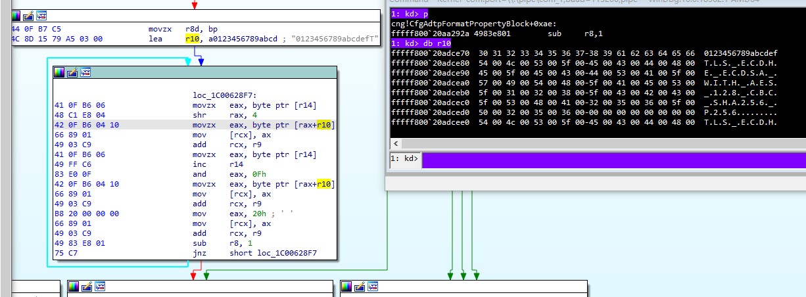Click color icon on node below red arrow
806x297 pixels.
[74, 286]
